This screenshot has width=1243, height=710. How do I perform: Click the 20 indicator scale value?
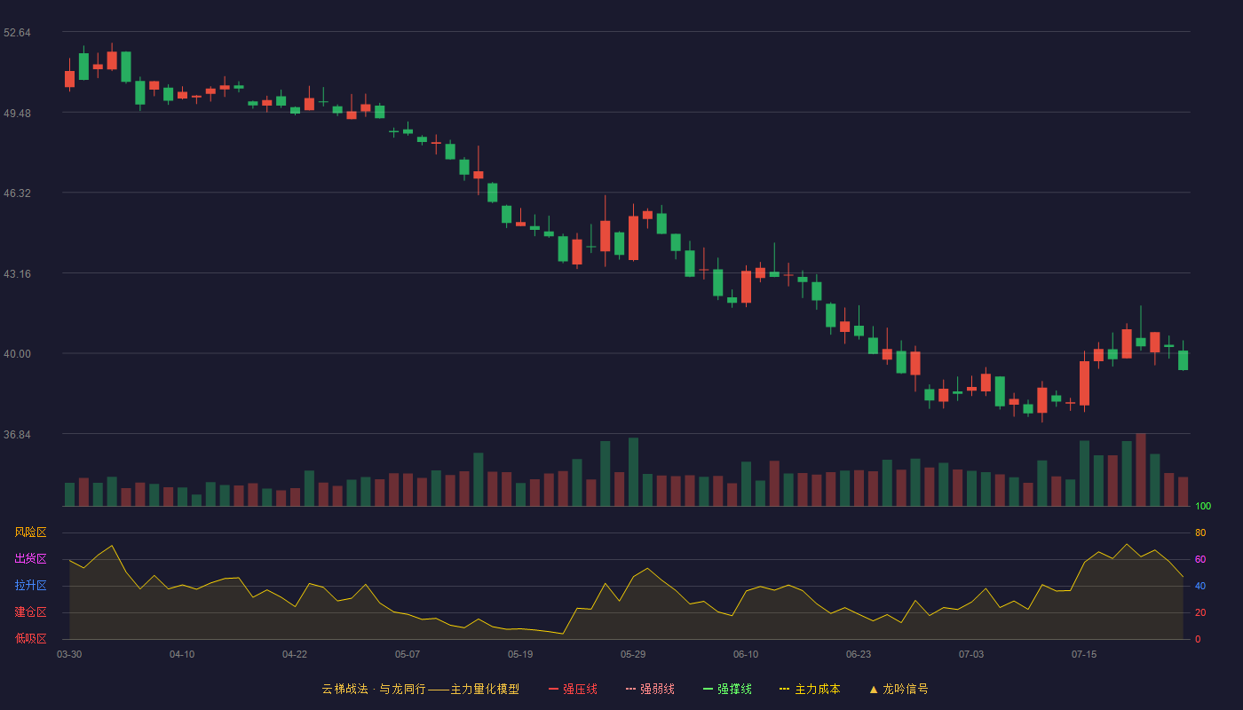1200,612
